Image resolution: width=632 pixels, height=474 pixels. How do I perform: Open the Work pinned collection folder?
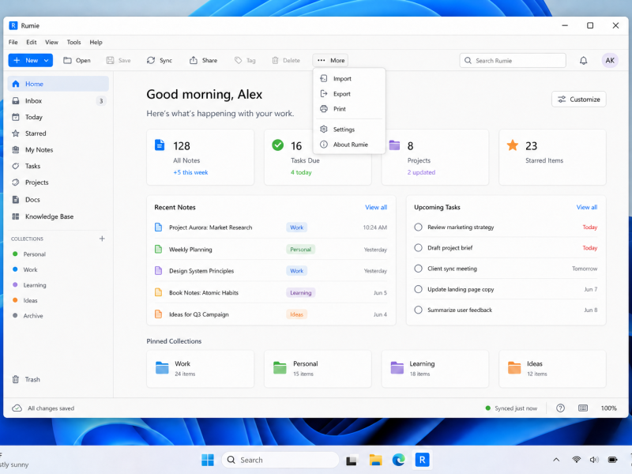tap(201, 369)
